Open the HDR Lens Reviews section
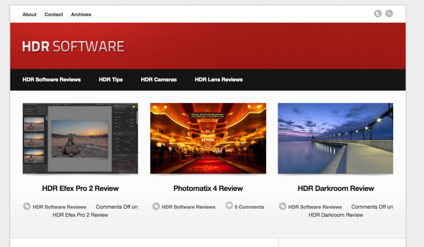 point(219,80)
